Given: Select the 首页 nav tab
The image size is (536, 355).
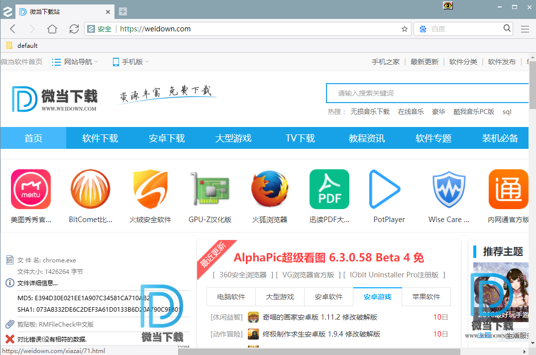Looking at the screenshot, I should pos(33,138).
